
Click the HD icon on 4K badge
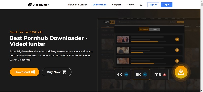pyautogui.click(x=126, y=75)
